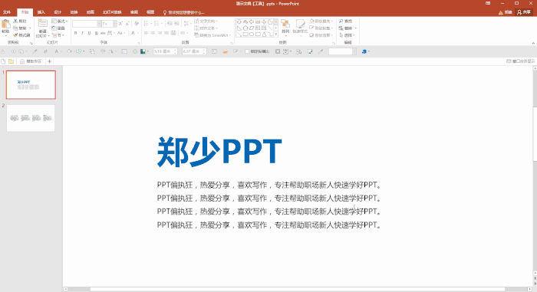Switch to the Design (设计) tab
Image resolution: width=537 pixels, height=292 pixels.
click(58, 12)
